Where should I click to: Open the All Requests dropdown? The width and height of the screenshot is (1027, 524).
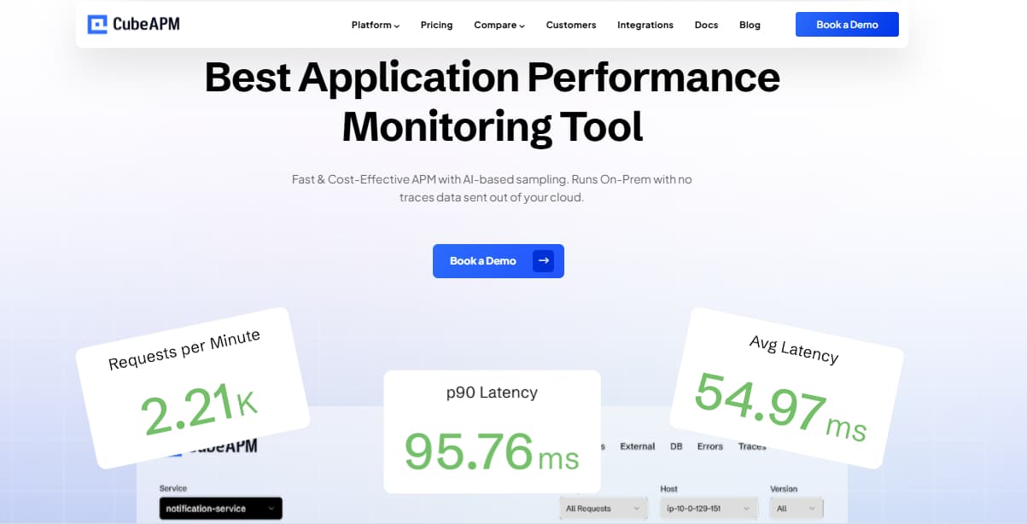[x=602, y=509]
